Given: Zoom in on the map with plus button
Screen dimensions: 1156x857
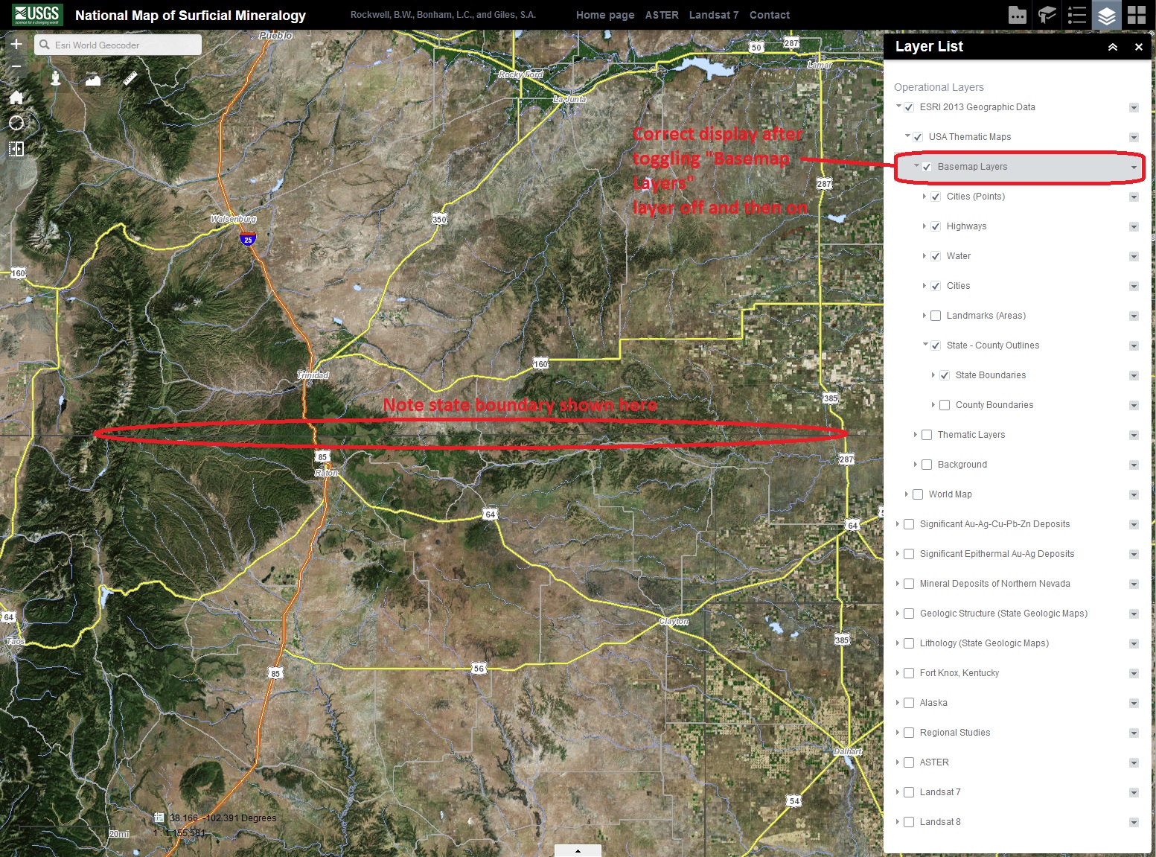Looking at the screenshot, I should pyautogui.click(x=16, y=45).
